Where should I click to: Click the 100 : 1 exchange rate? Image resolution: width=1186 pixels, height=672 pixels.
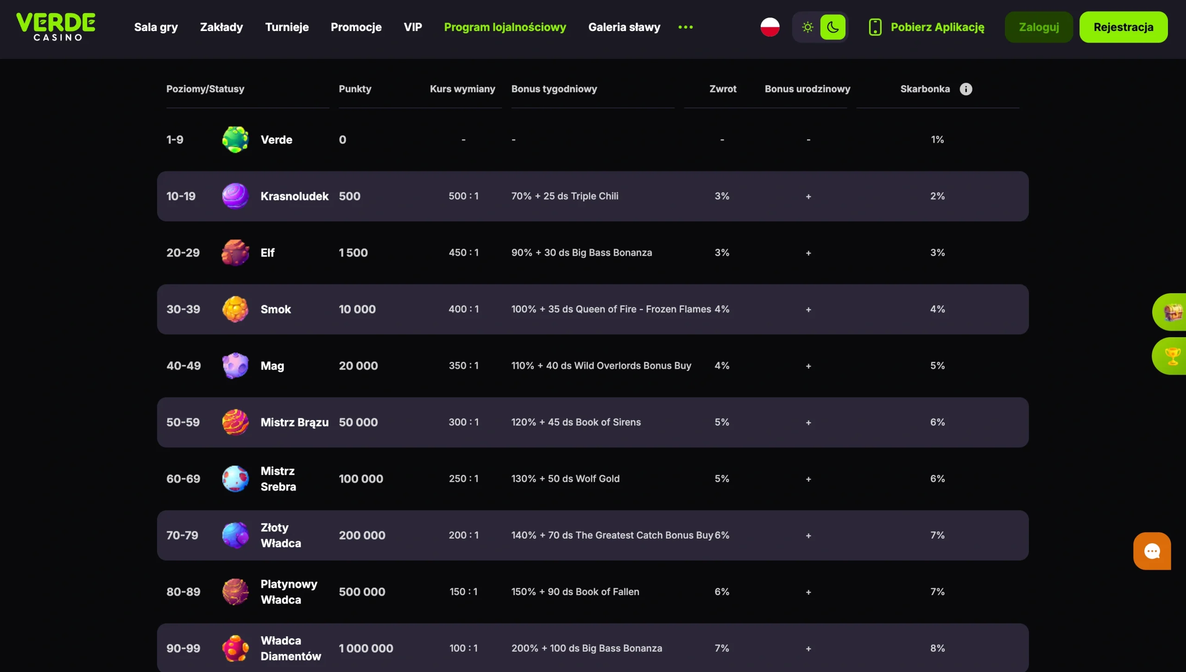click(463, 648)
